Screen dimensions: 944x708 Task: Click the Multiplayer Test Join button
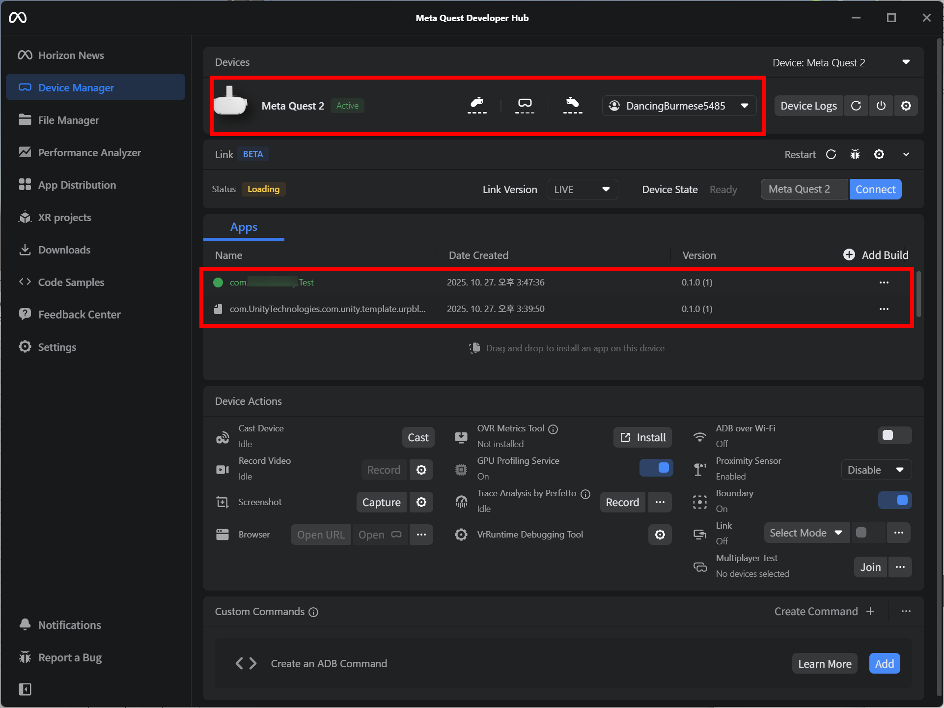tap(870, 567)
